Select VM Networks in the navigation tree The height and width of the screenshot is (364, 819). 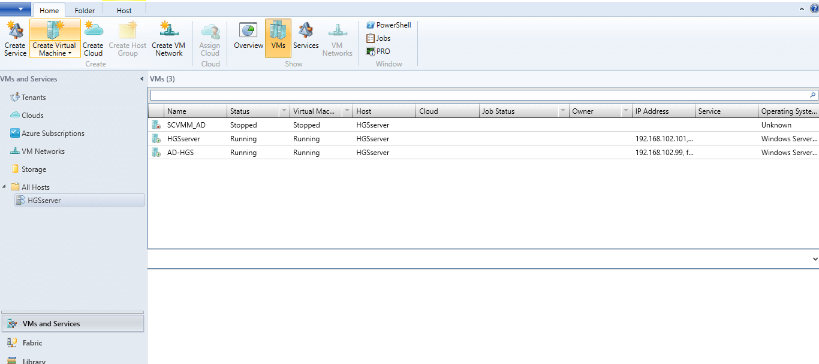[x=43, y=151]
